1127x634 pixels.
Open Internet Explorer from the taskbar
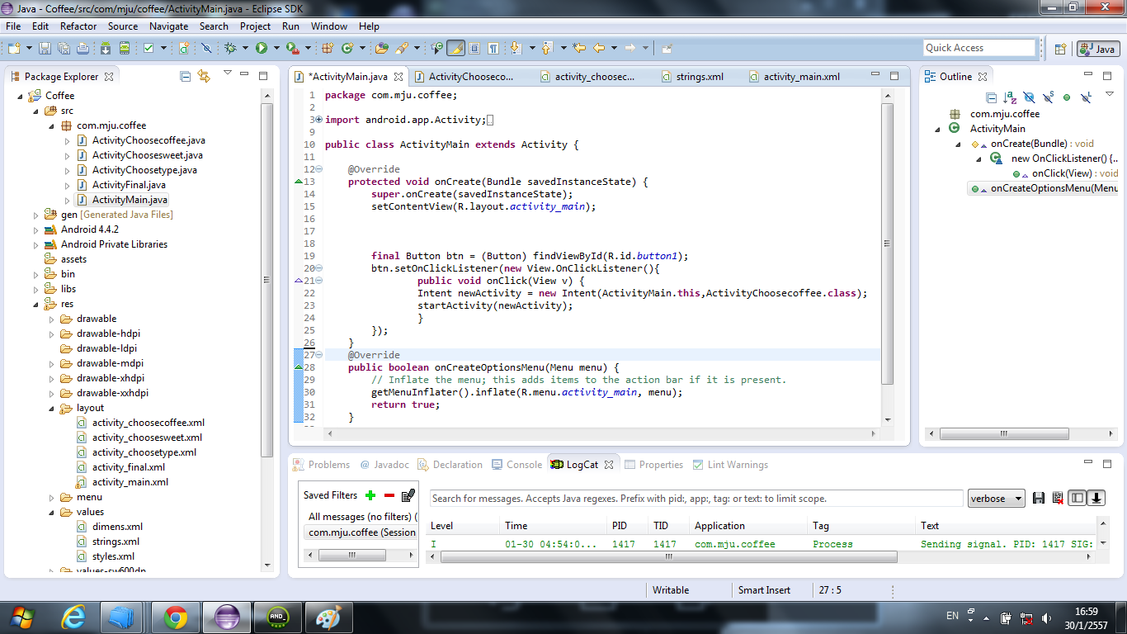(x=73, y=617)
